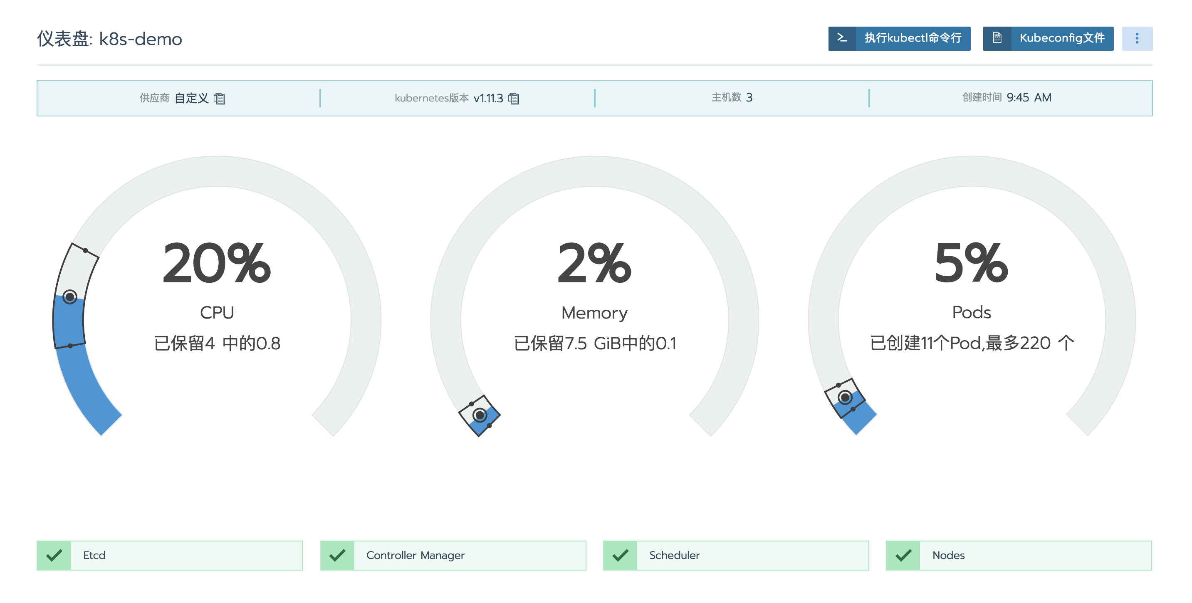Viewport: 1192px width, 603px height.
Task: Copy kubernetes version v1.11.3 via clipboard icon
Action: point(514,98)
